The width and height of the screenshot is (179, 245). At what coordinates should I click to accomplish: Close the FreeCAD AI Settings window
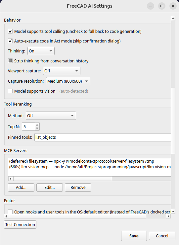[173, 6]
